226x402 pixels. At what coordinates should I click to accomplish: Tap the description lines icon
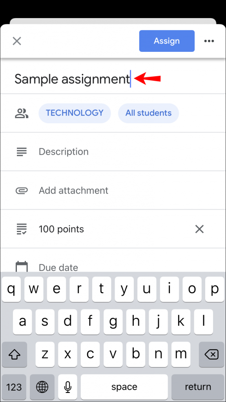[x=22, y=152]
